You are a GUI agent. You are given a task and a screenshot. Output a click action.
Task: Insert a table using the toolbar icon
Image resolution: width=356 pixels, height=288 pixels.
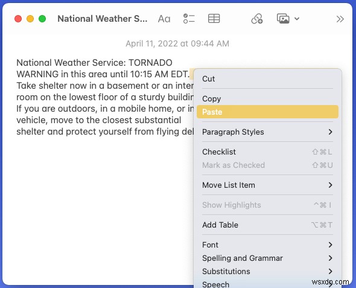coord(214,19)
